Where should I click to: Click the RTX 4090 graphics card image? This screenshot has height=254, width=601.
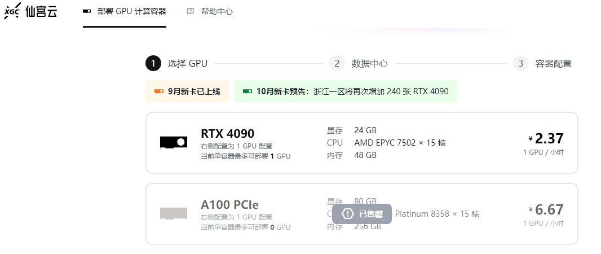[x=173, y=142]
